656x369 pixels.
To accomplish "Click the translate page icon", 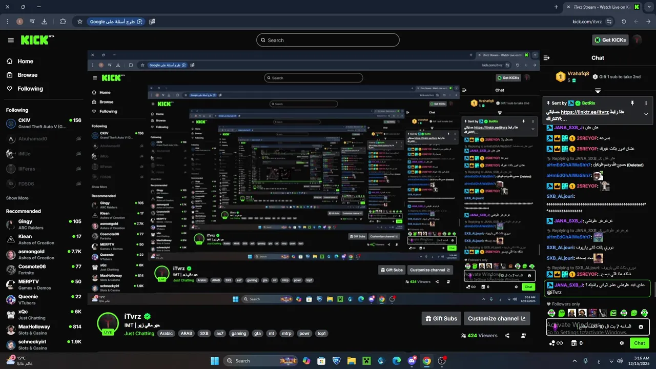I will [x=152, y=22].
